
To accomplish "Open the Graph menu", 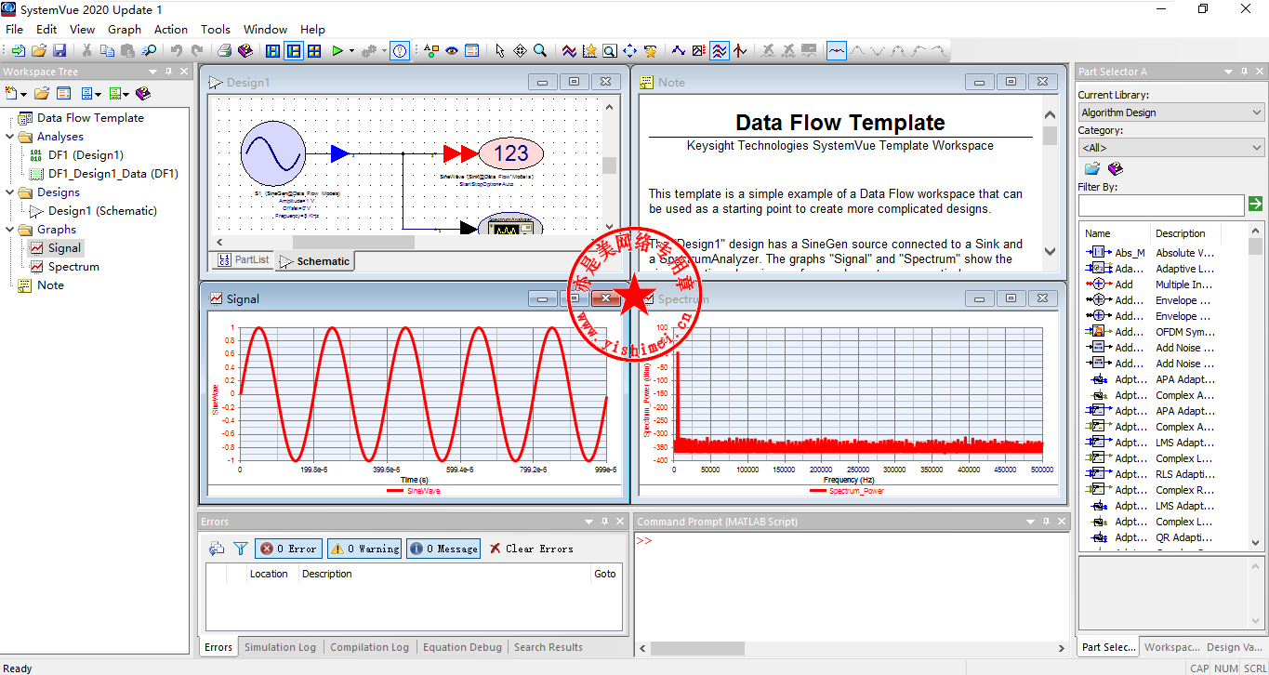I will pos(125,29).
